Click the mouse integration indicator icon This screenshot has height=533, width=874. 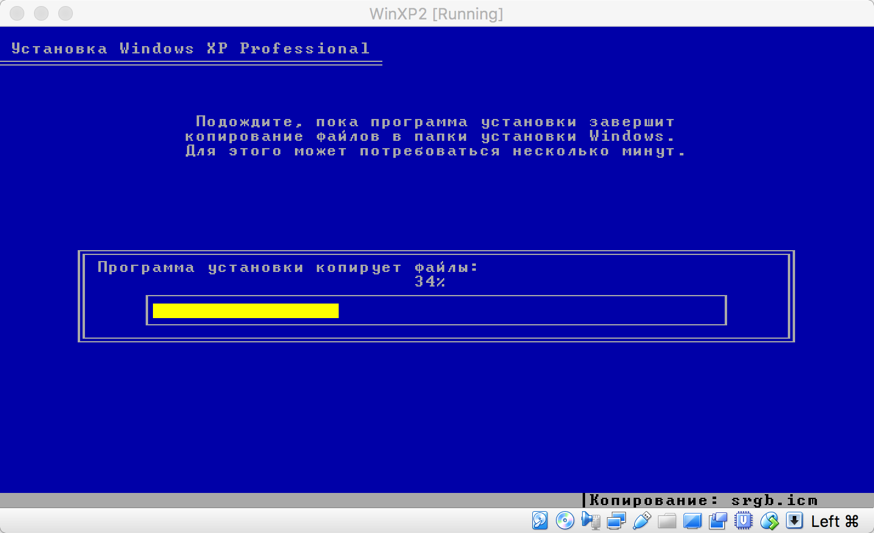tap(770, 521)
